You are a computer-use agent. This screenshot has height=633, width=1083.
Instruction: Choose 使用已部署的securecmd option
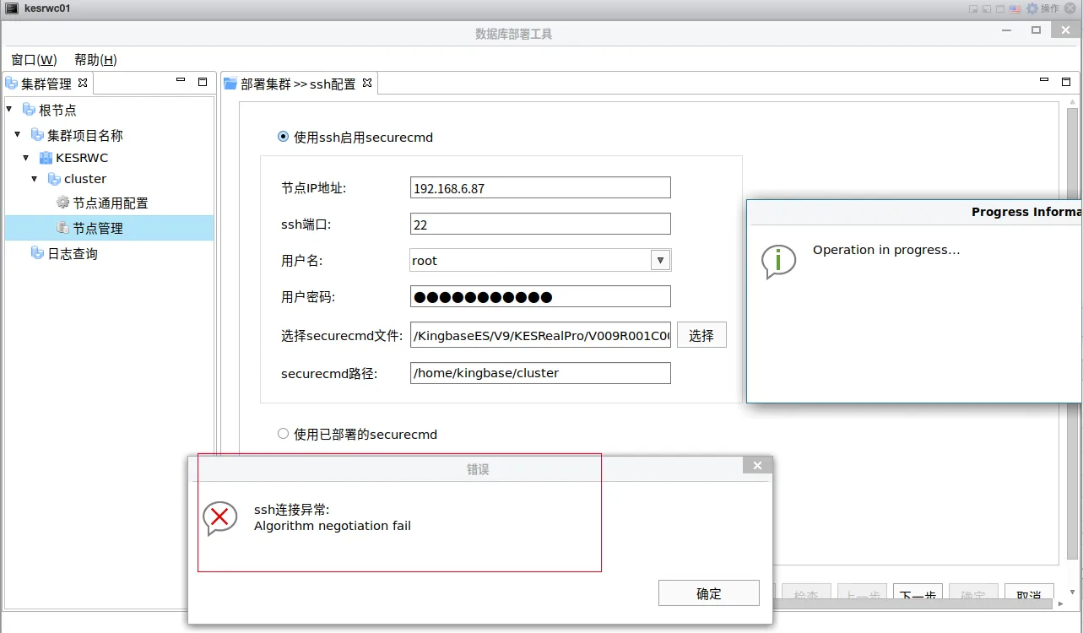click(x=283, y=434)
